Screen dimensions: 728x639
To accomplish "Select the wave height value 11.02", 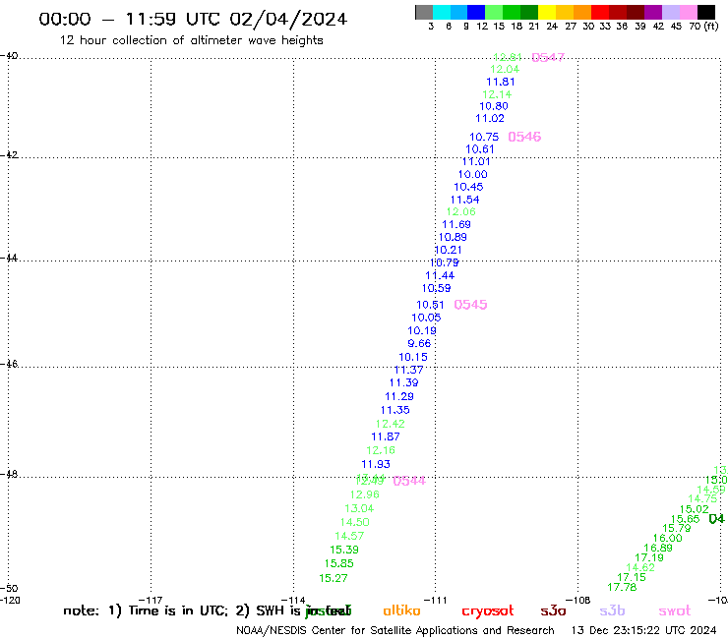I will pos(490,118).
